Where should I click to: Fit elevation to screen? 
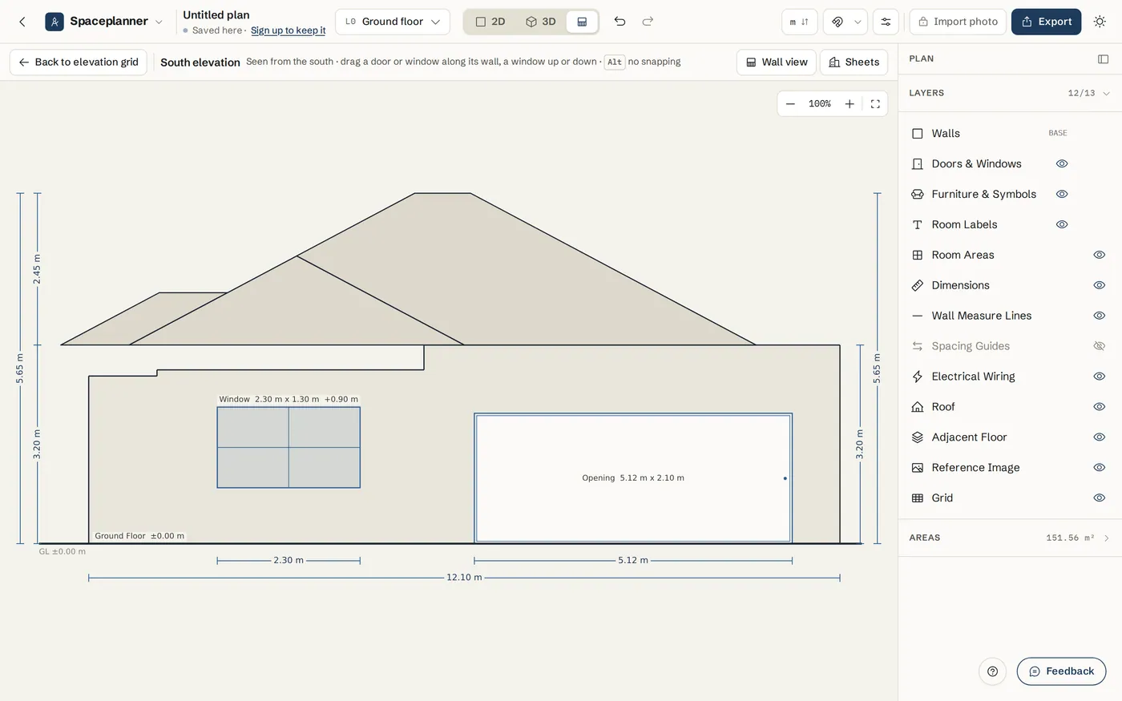tap(875, 104)
